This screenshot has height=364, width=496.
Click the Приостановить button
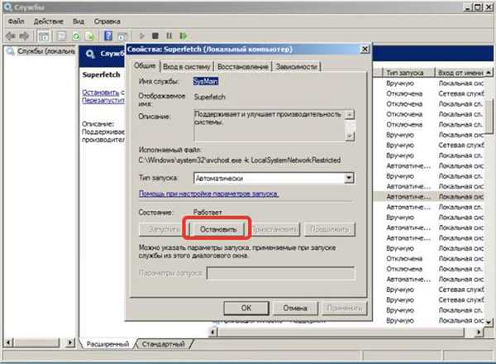click(275, 229)
